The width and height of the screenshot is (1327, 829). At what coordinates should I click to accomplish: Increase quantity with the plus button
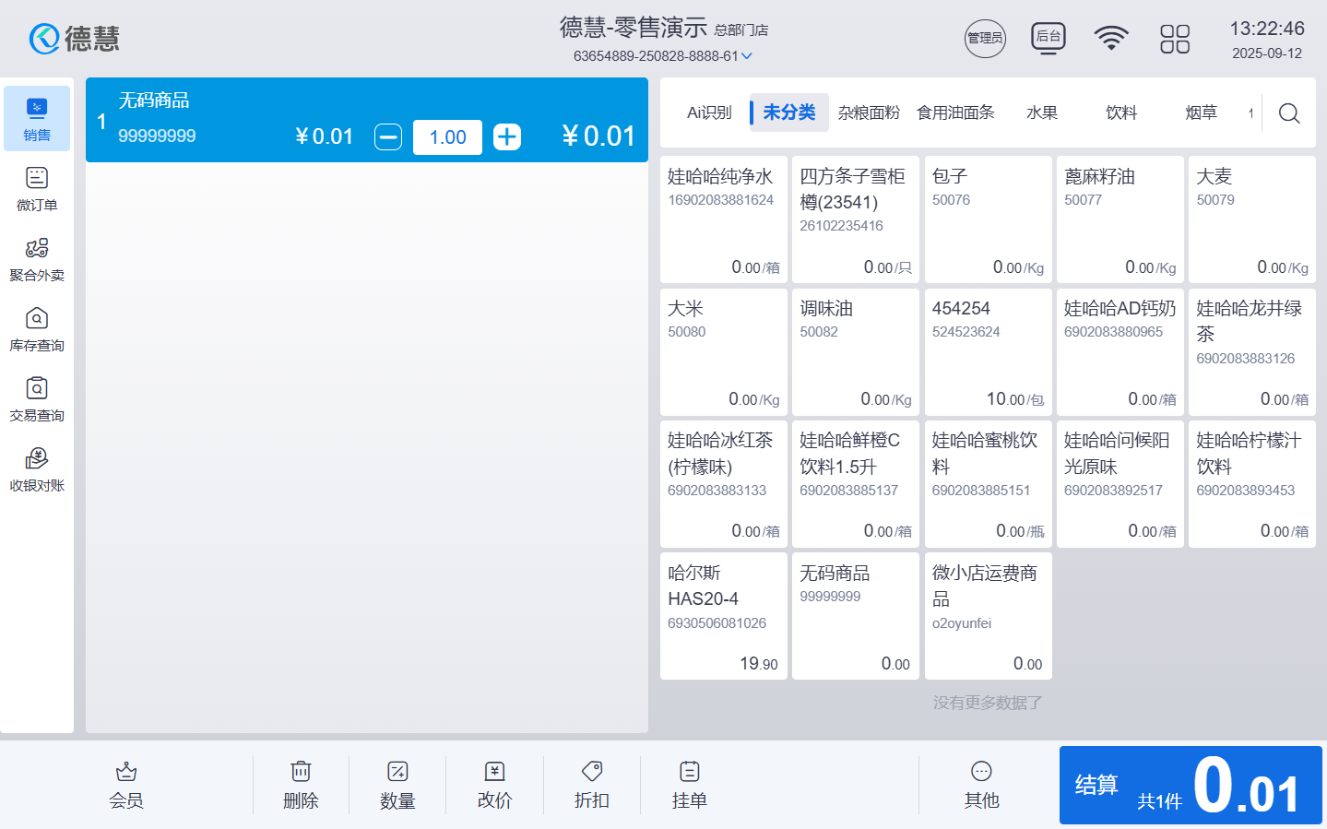click(x=507, y=137)
